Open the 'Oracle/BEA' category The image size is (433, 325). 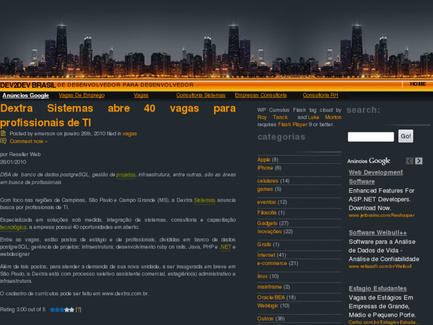coord(271,298)
